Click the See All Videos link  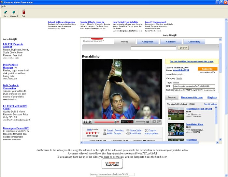click(210, 104)
